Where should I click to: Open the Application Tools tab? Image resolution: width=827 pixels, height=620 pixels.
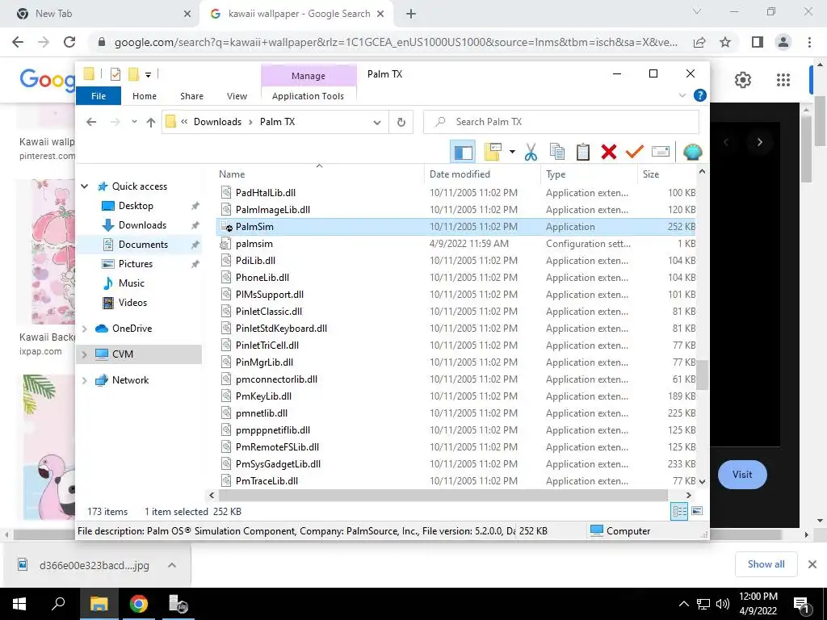tap(308, 96)
